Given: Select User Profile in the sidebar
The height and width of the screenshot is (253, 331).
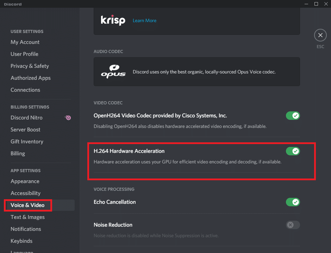Looking at the screenshot, I should tap(24, 54).
